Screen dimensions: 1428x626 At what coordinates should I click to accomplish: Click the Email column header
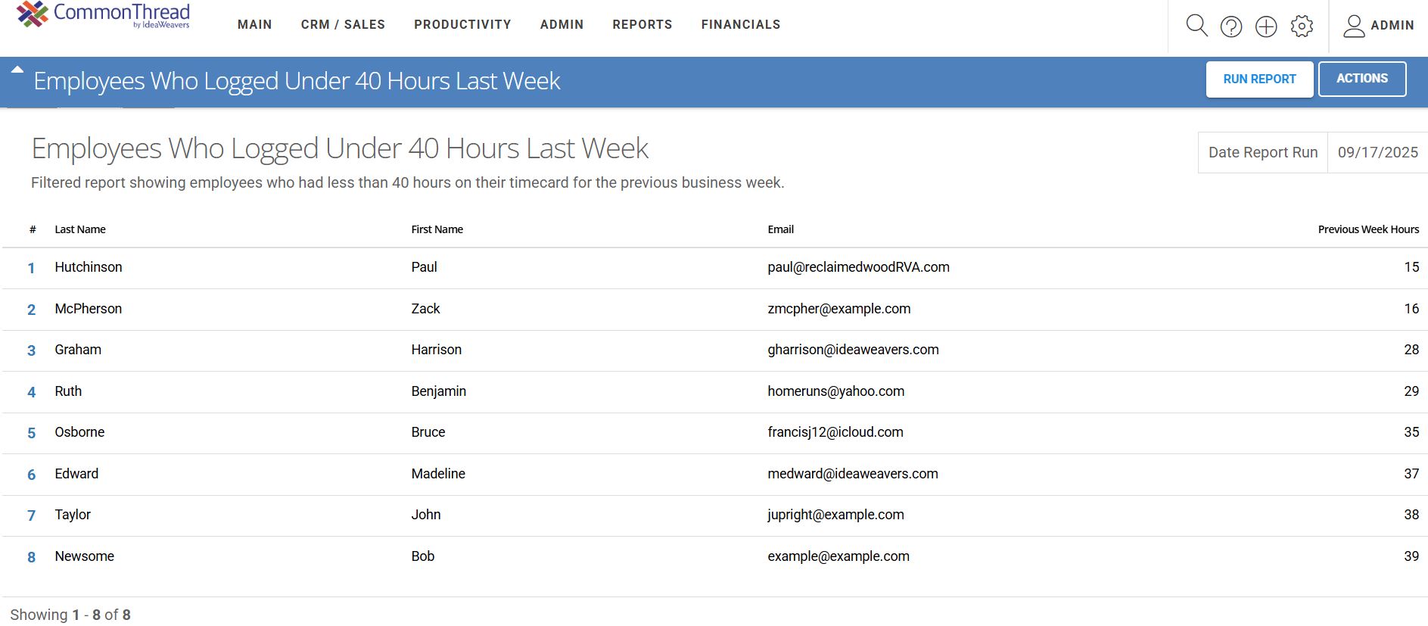tap(780, 229)
